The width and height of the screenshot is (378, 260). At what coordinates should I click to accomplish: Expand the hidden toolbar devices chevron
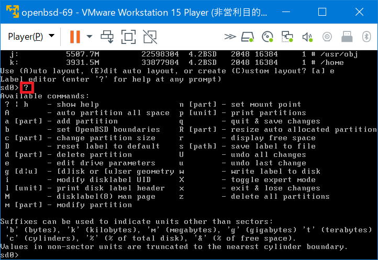click(x=230, y=37)
